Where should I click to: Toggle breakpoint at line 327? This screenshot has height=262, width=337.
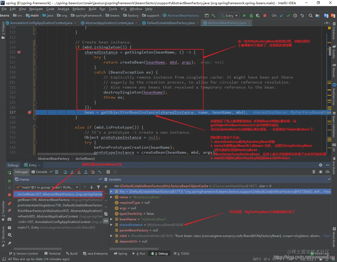[29, 112]
